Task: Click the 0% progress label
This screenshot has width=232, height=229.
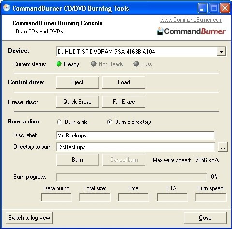Action: pyautogui.click(x=214, y=177)
